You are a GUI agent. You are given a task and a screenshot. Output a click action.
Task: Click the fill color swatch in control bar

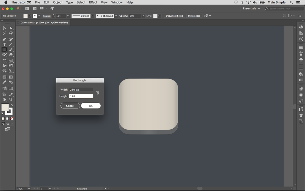[26, 16]
